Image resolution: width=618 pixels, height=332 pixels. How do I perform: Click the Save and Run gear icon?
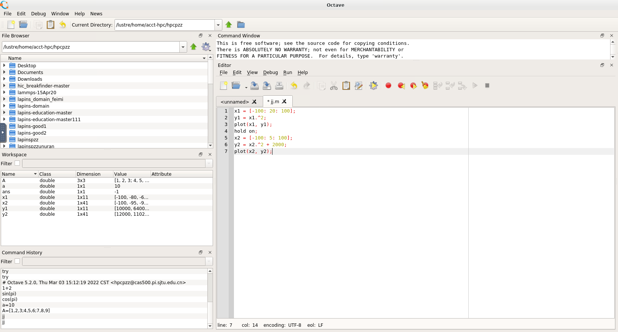click(x=374, y=86)
